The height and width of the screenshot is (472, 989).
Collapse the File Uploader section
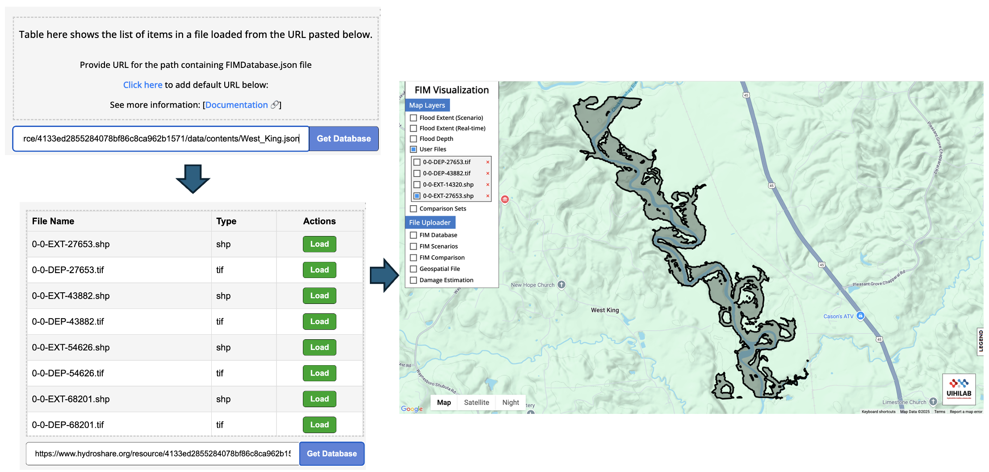click(430, 222)
